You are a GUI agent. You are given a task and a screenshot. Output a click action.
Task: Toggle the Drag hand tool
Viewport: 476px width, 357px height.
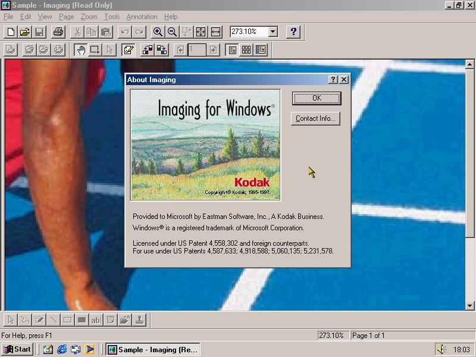click(80, 50)
